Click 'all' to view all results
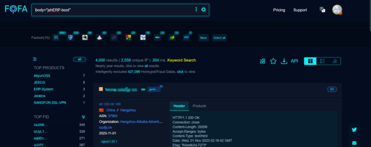This screenshot has height=147, width=371. pos(146,66)
